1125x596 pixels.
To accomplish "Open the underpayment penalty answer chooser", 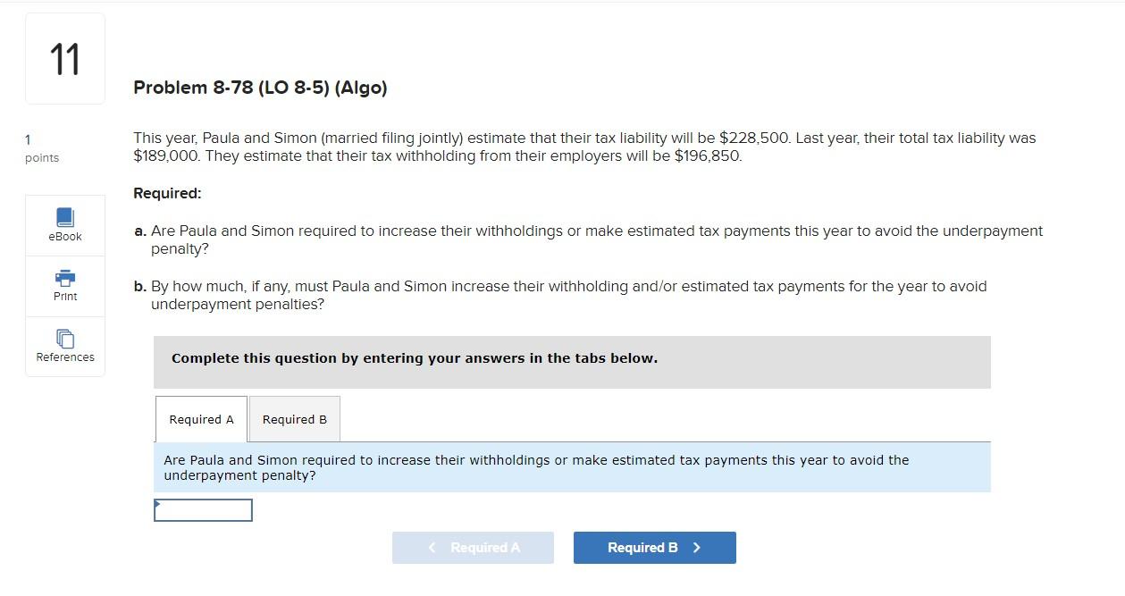I will (x=203, y=509).
